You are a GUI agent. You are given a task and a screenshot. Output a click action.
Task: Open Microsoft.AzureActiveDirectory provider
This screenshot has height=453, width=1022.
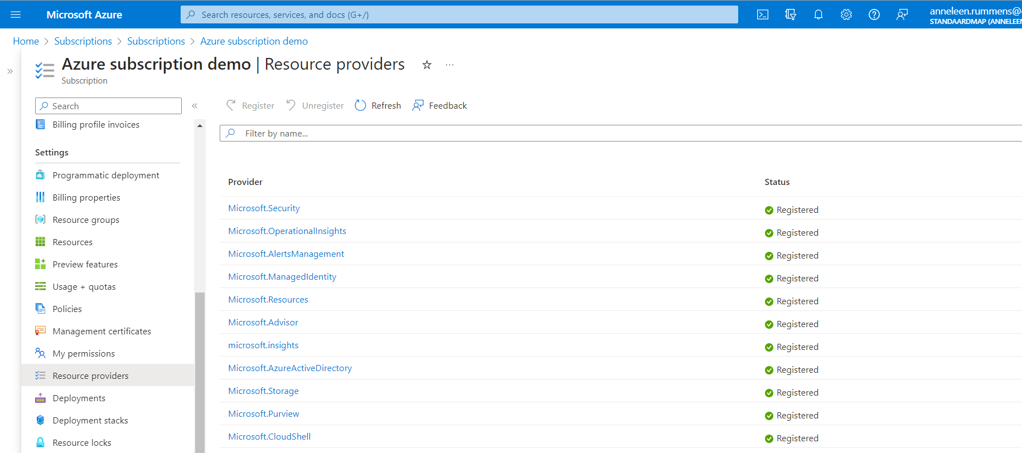[x=290, y=368]
